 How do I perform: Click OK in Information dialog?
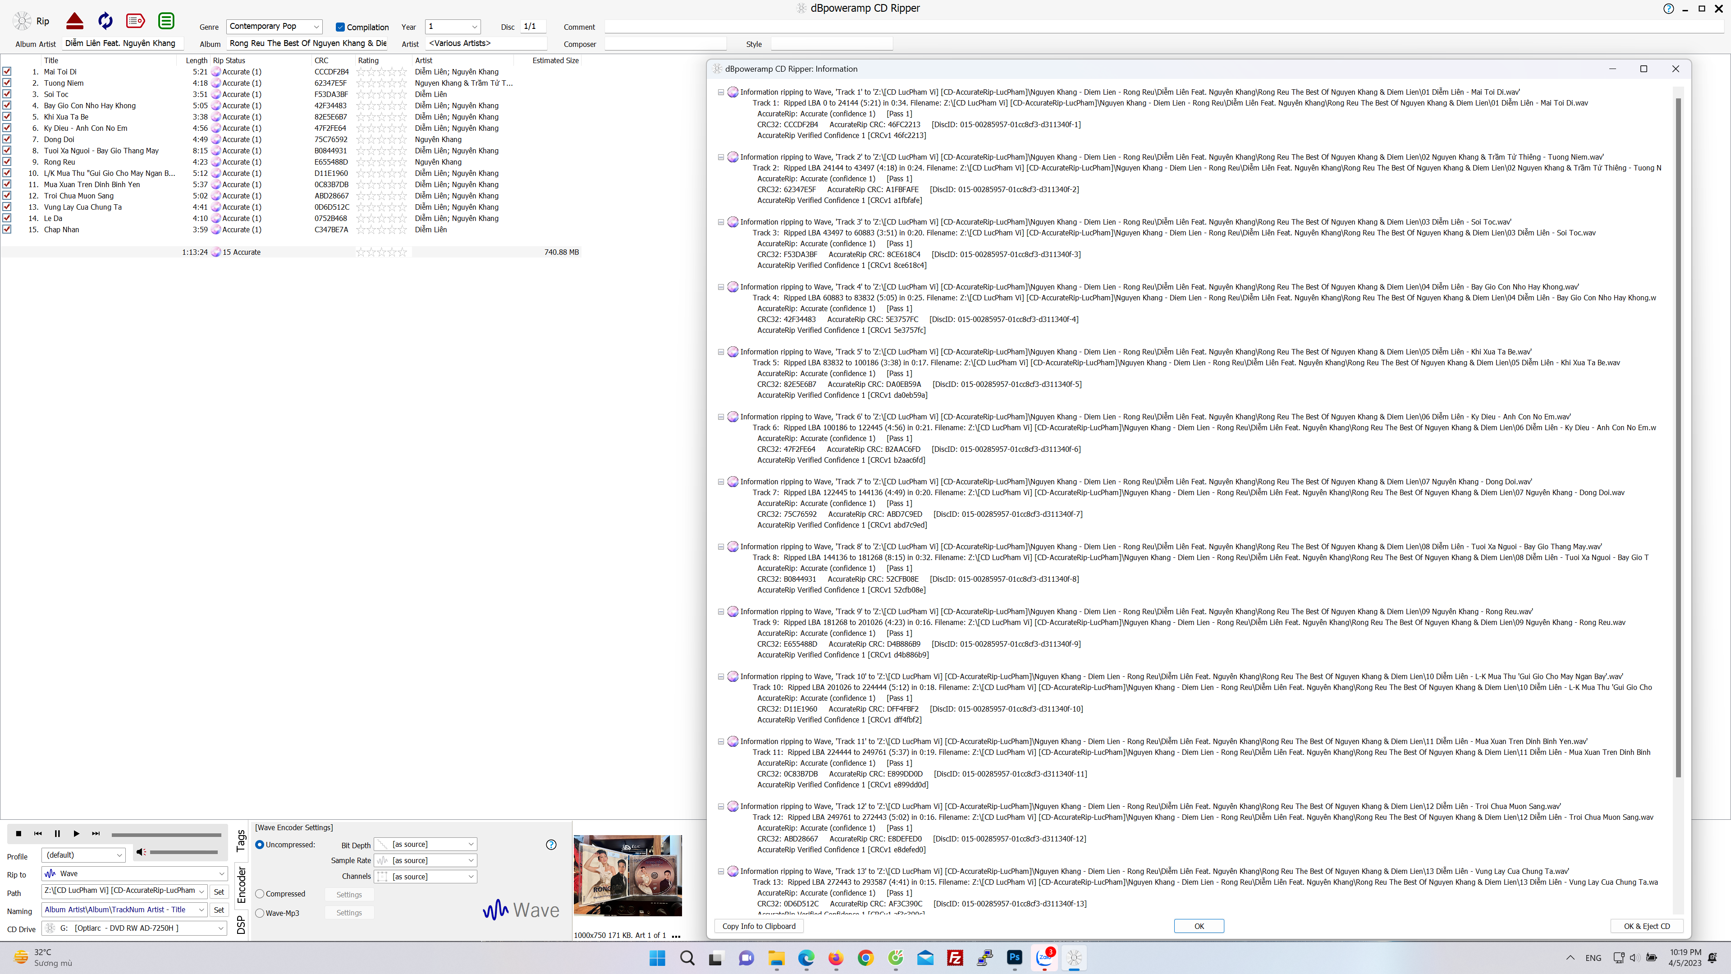point(1199,926)
